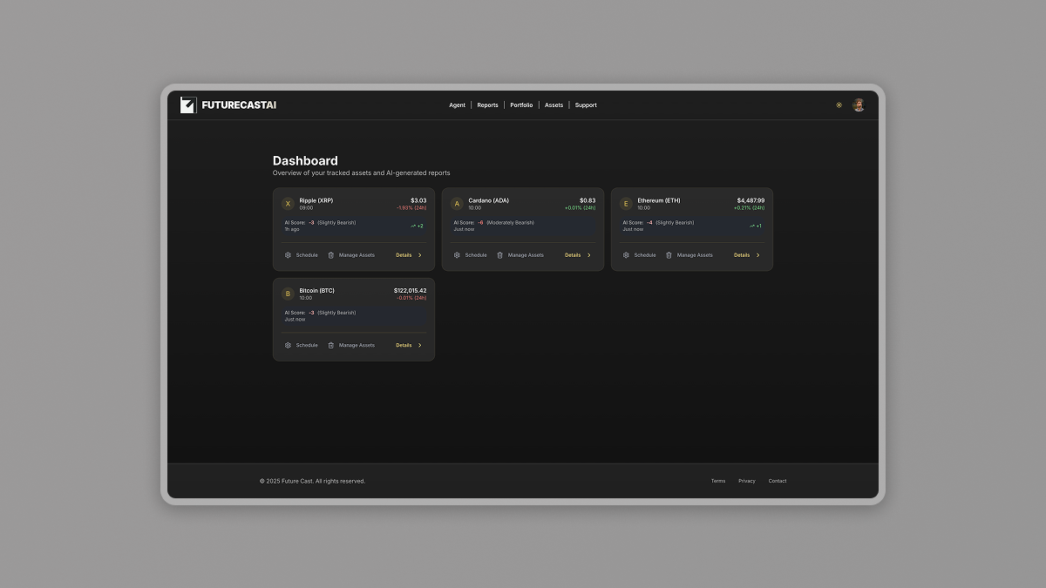Viewport: 1046px width, 588px height.
Task: Click the Schedule gear icon on Ripple card
Action: coord(289,255)
